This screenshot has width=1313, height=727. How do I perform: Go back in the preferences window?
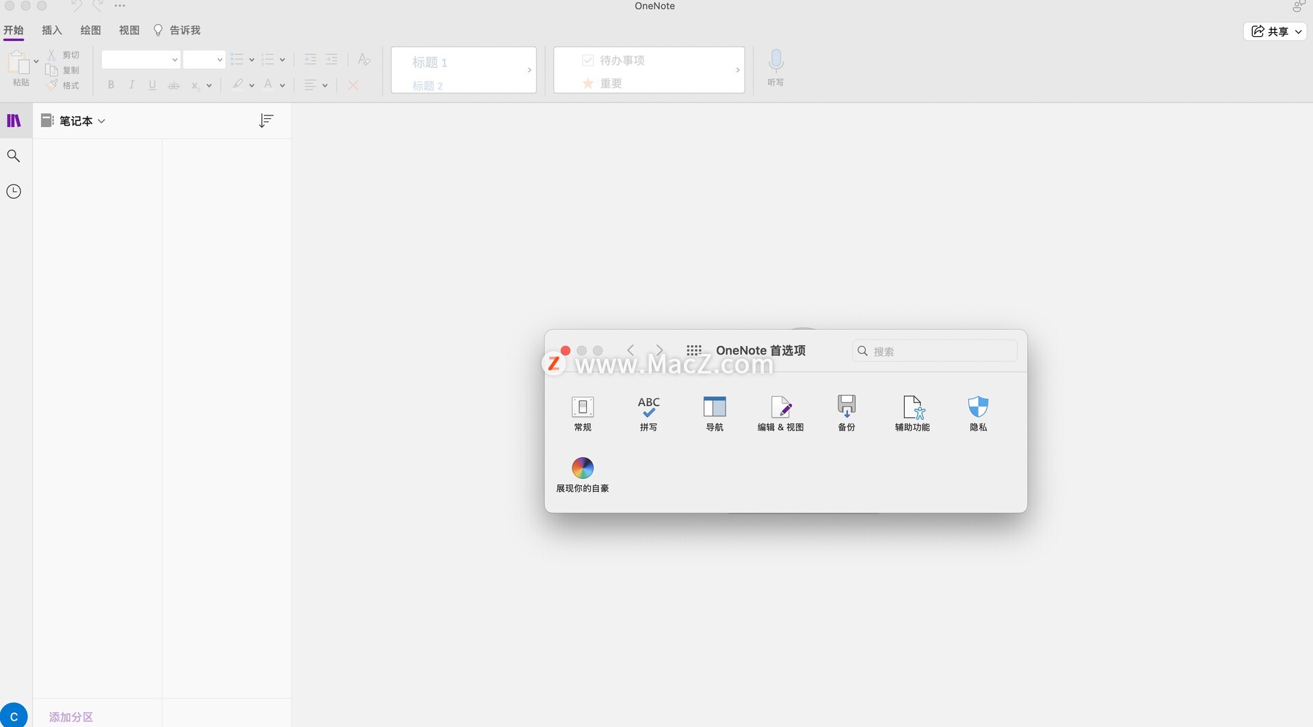pyautogui.click(x=631, y=351)
